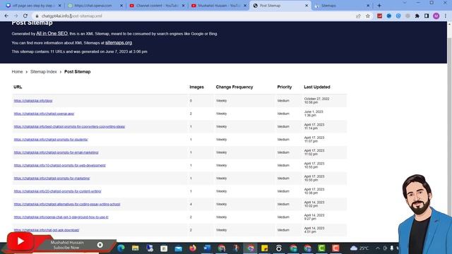
Task: Open the All in One SEO link
Action: (x=52, y=33)
